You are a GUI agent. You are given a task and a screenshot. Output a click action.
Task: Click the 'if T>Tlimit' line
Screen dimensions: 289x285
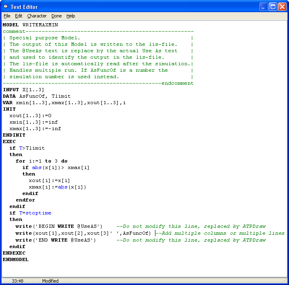[27, 148]
